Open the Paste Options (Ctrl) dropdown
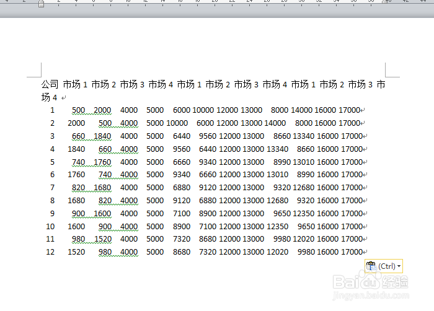Screen dimensions: 434x311 coord(384,266)
